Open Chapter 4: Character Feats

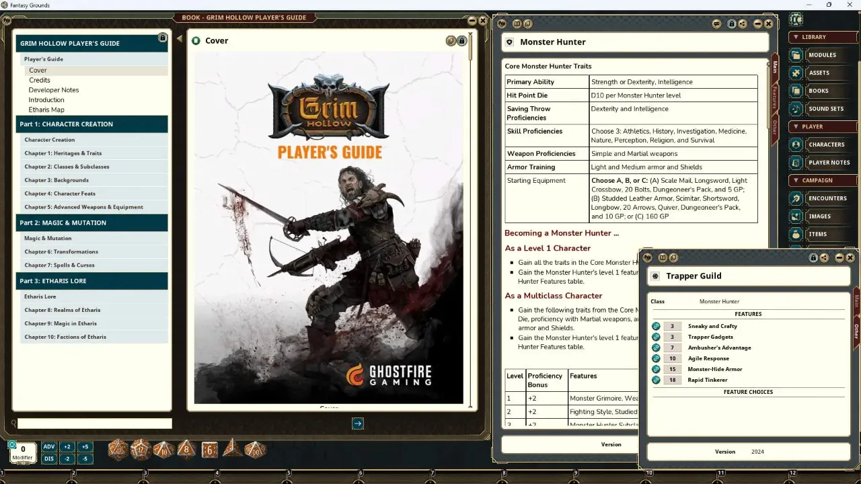tap(94, 194)
